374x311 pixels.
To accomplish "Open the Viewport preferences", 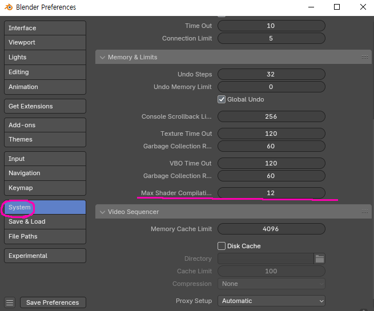I will 45,42.
